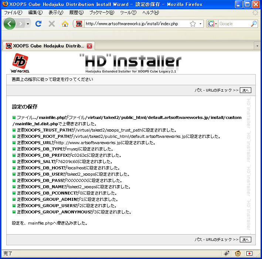
Task: Open the ツール(T) menu
Action: 128,13
